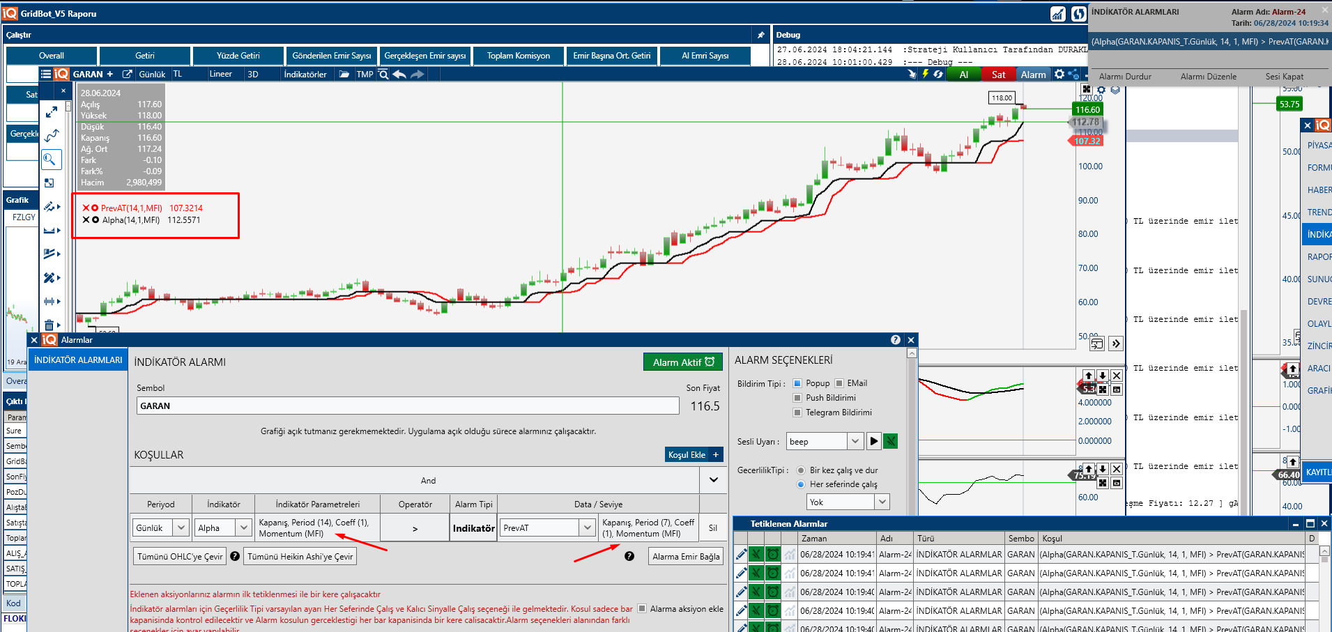Open chart settings gear next to Alarm button
This screenshot has width=1332, height=632.
point(1059,74)
